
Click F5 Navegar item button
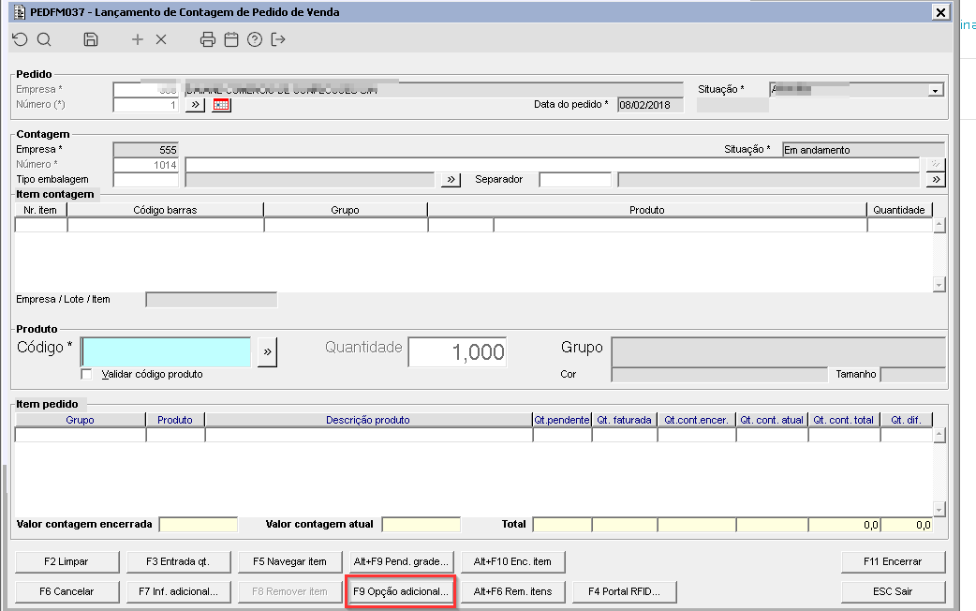pyautogui.click(x=290, y=561)
